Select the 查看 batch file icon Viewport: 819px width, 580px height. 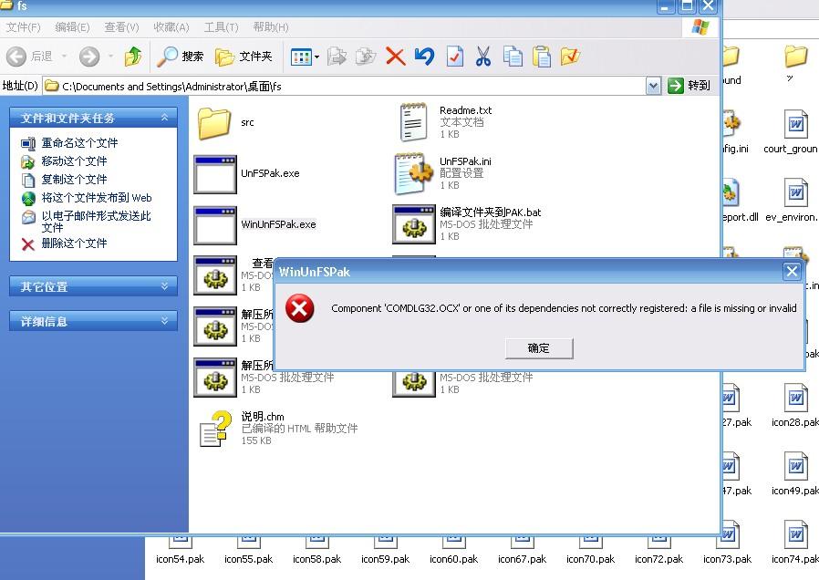point(215,275)
